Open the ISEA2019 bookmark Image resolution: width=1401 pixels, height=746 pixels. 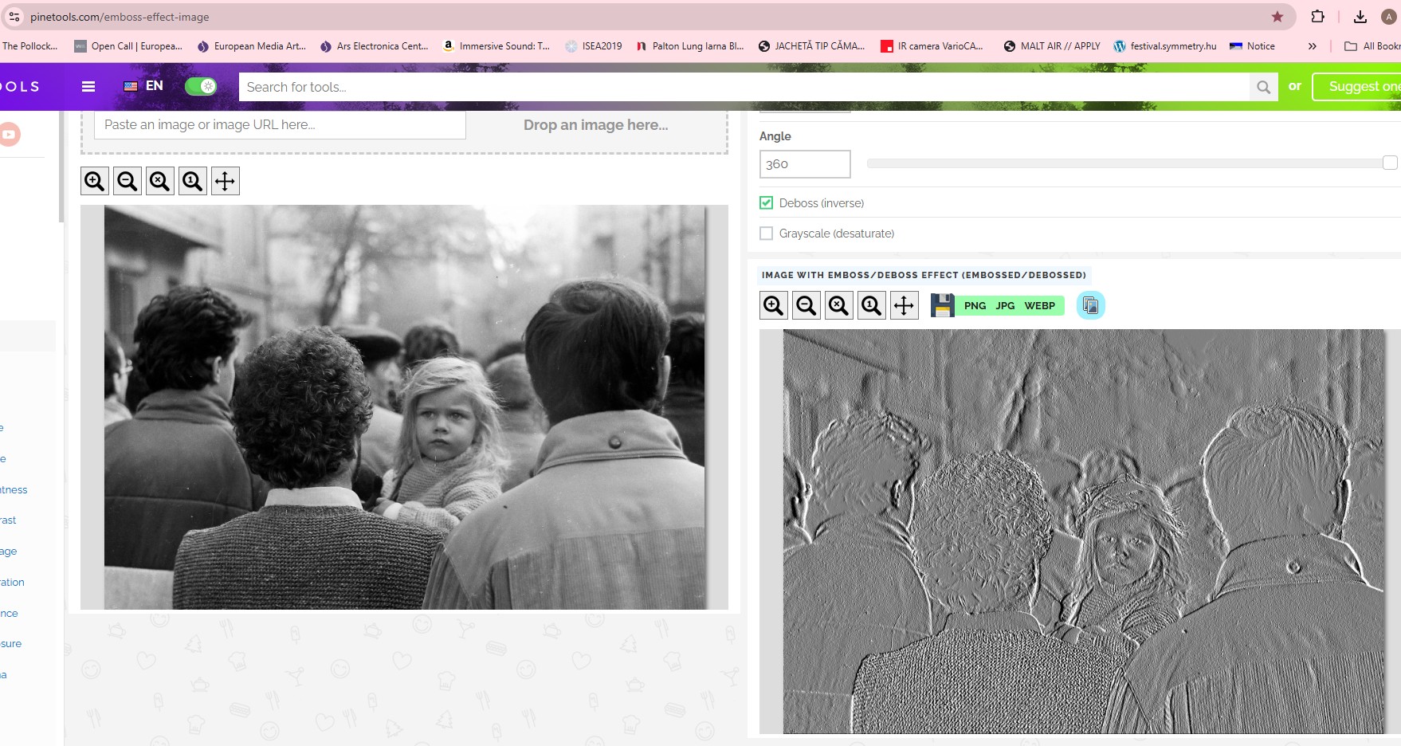coord(594,46)
